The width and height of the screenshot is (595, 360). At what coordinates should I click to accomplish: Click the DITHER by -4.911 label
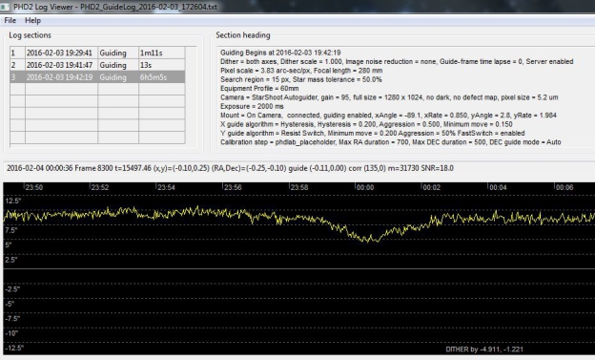[x=484, y=349]
